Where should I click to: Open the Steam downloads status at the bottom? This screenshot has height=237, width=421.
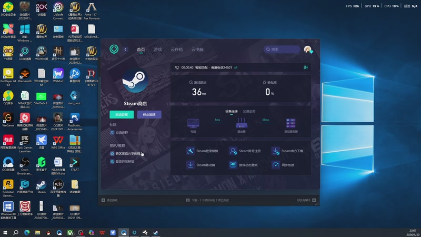click(x=207, y=200)
